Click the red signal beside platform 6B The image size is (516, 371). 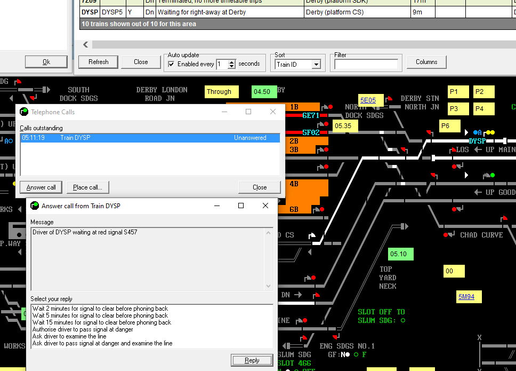tap(322, 210)
